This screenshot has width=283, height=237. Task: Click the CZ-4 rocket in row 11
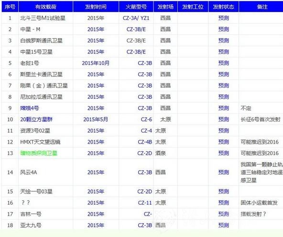pos(146,131)
